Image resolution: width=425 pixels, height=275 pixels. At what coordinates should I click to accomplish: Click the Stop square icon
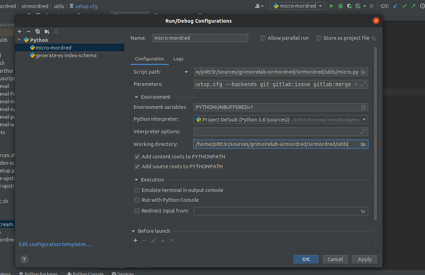pyautogui.click(x=372, y=6)
